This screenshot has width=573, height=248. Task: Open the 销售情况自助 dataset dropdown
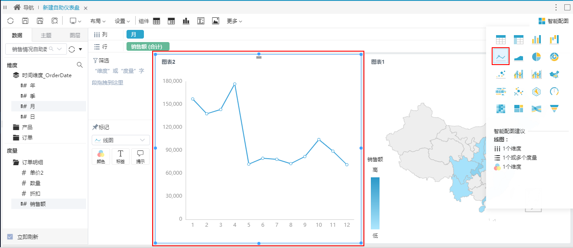(36, 49)
